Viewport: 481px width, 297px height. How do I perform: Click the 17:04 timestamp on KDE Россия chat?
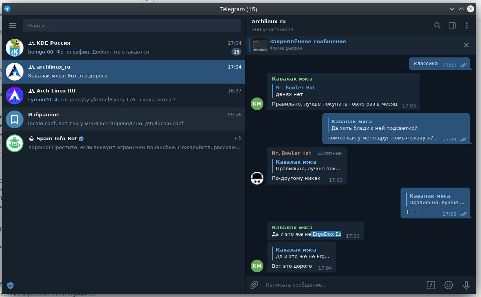(235, 43)
